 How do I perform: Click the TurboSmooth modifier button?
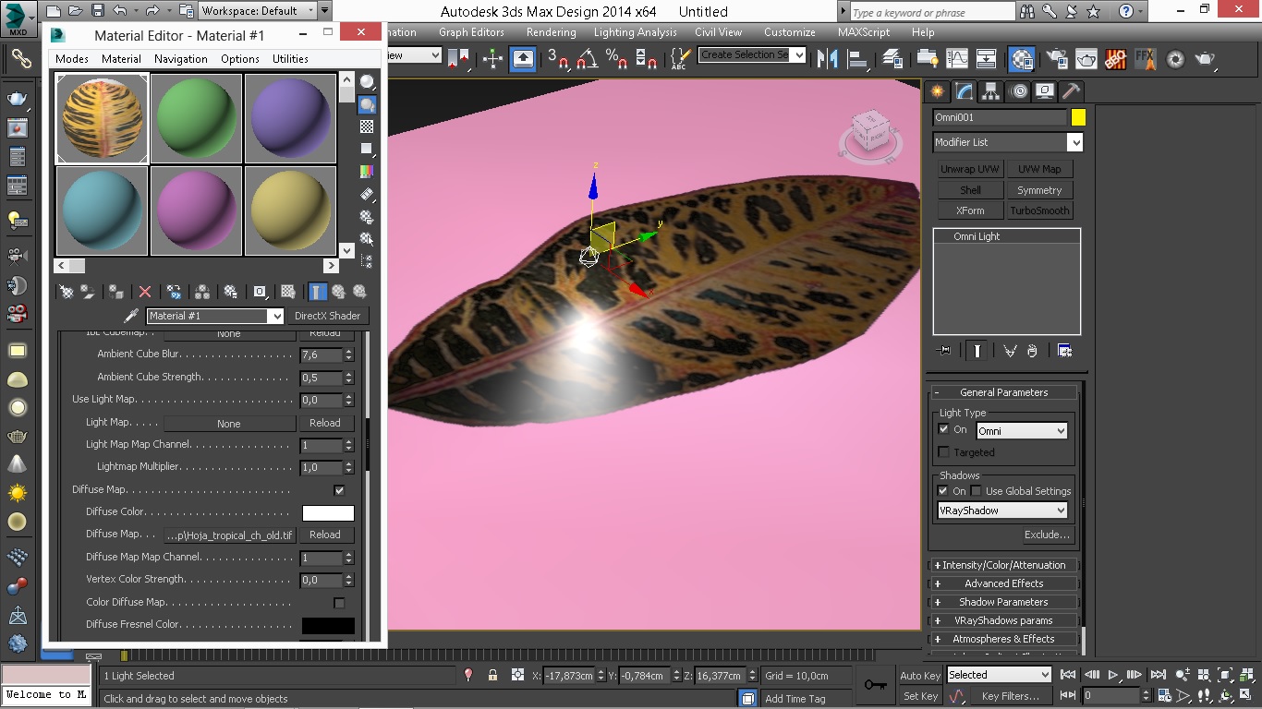(1039, 210)
